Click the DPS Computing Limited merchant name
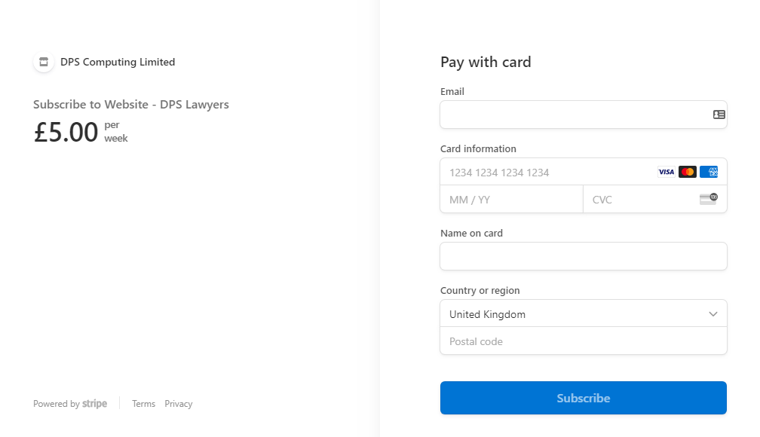The width and height of the screenshot is (760, 437). pyautogui.click(x=118, y=62)
